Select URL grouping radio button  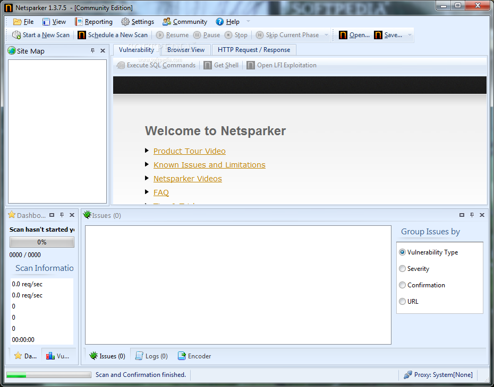click(x=402, y=301)
